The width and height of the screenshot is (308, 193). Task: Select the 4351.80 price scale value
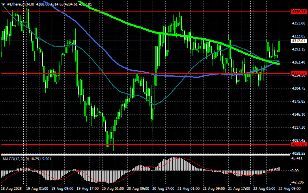pos(299,23)
